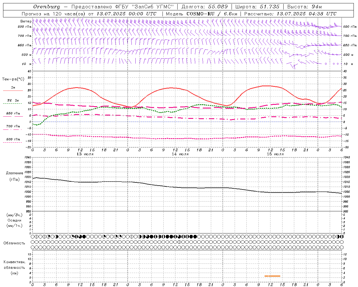The image size is (358, 287).
Task: Click the station name "Orenburg" in the header
Action: 46,7
